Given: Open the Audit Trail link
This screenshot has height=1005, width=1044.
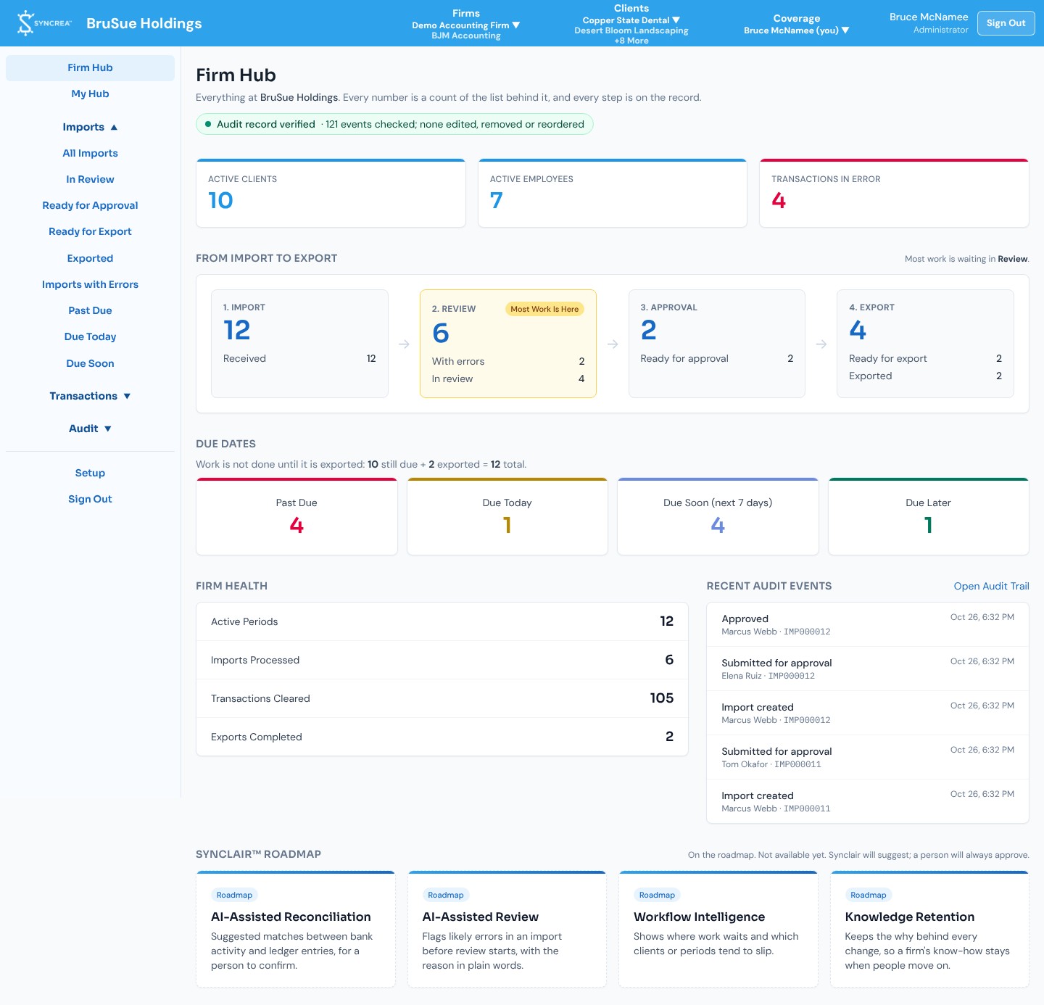Looking at the screenshot, I should pyautogui.click(x=991, y=586).
